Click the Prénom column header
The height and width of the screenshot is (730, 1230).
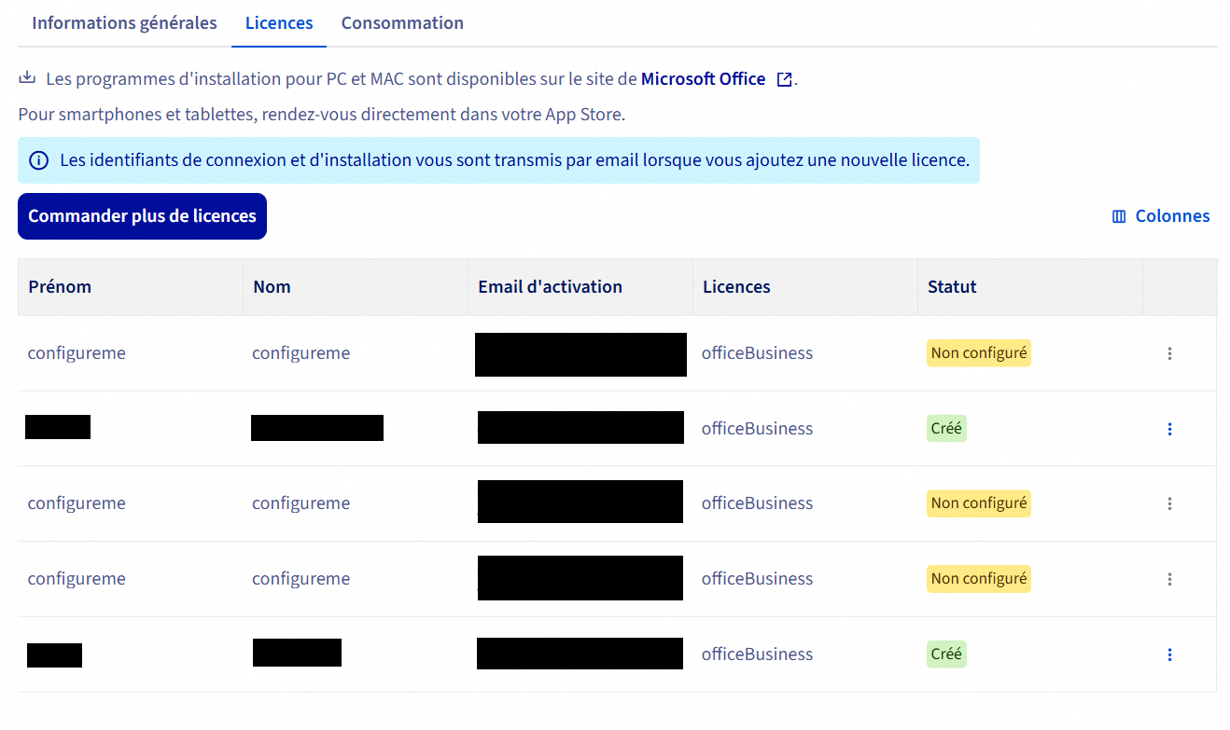click(x=60, y=287)
